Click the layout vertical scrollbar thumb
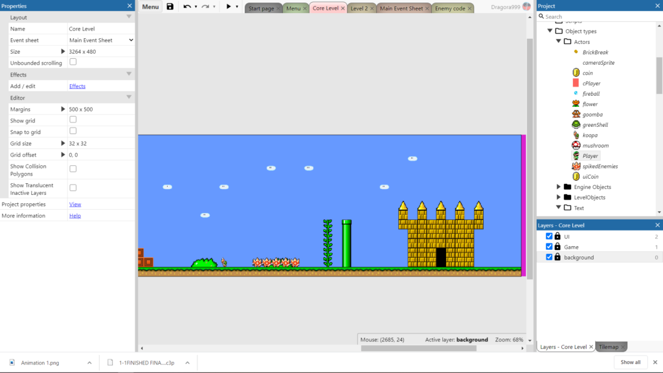 tap(530, 159)
